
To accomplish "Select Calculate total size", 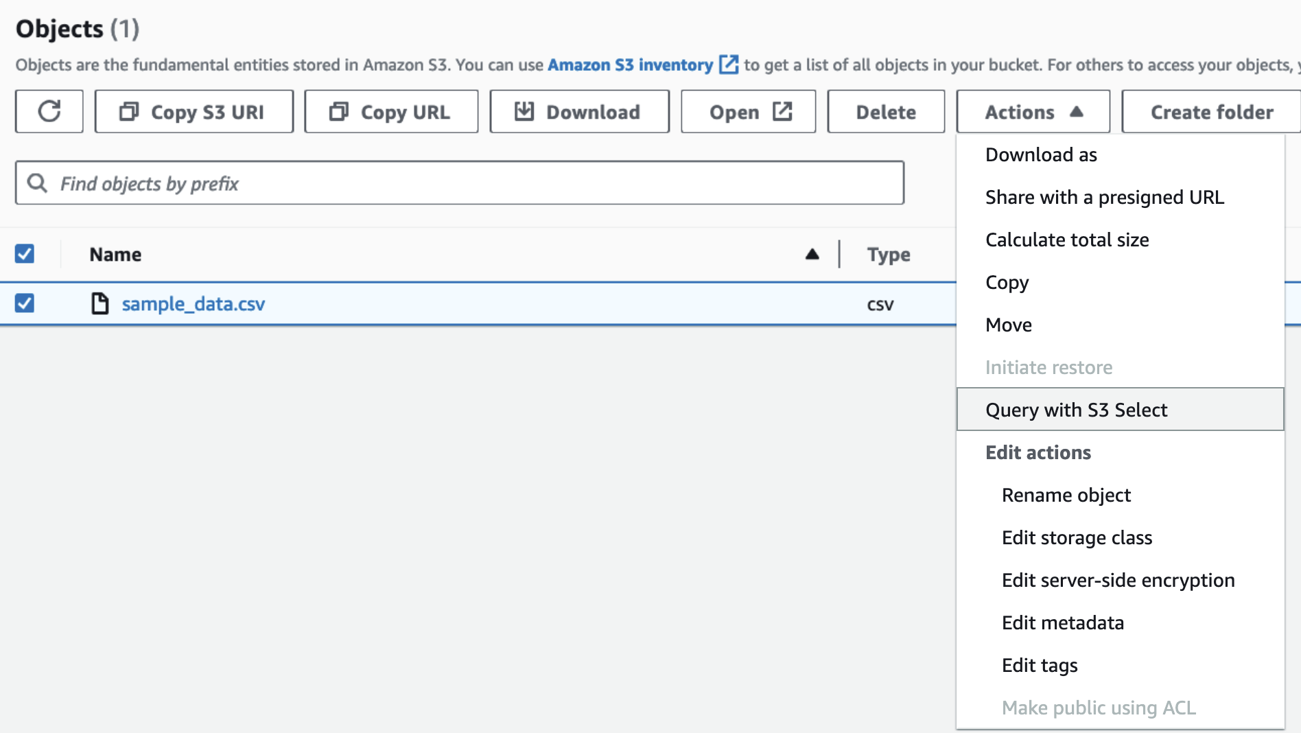I will click(x=1121, y=240).
